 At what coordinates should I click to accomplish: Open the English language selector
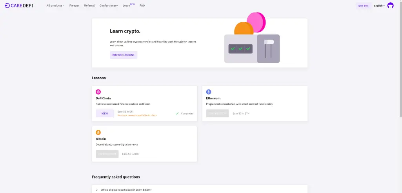point(379,5)
